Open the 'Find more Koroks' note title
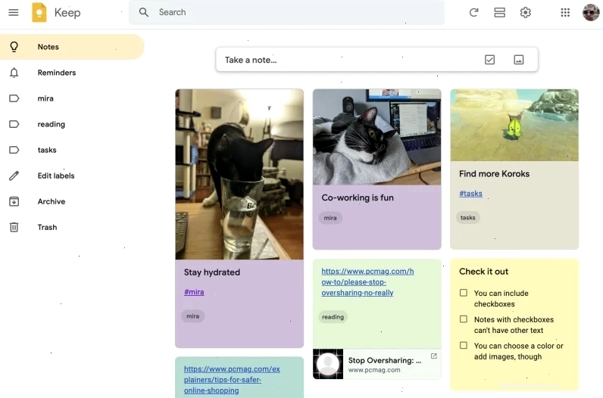 [494, 174]
